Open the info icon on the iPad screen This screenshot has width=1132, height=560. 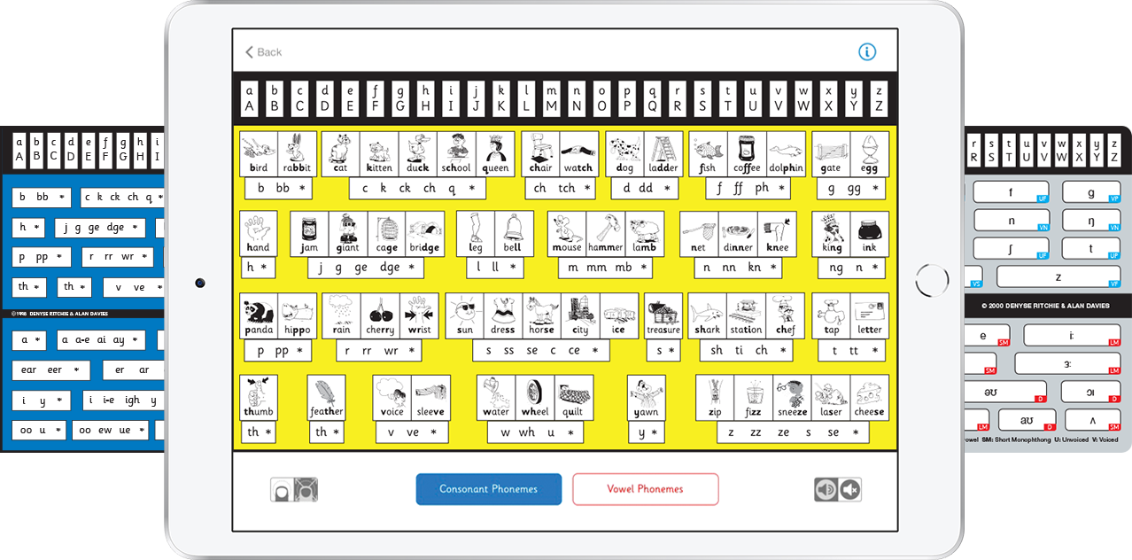pyautogui.click(x=867, y=52)
